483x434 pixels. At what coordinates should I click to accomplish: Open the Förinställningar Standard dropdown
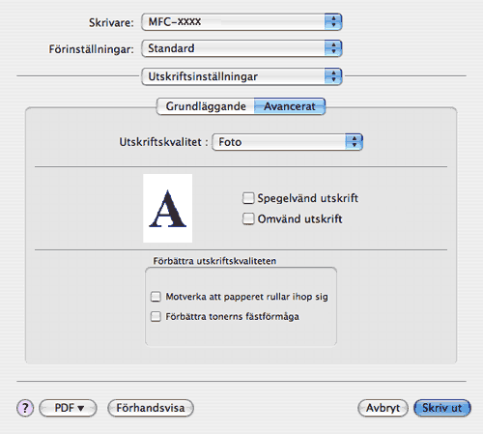pos(241,48)
